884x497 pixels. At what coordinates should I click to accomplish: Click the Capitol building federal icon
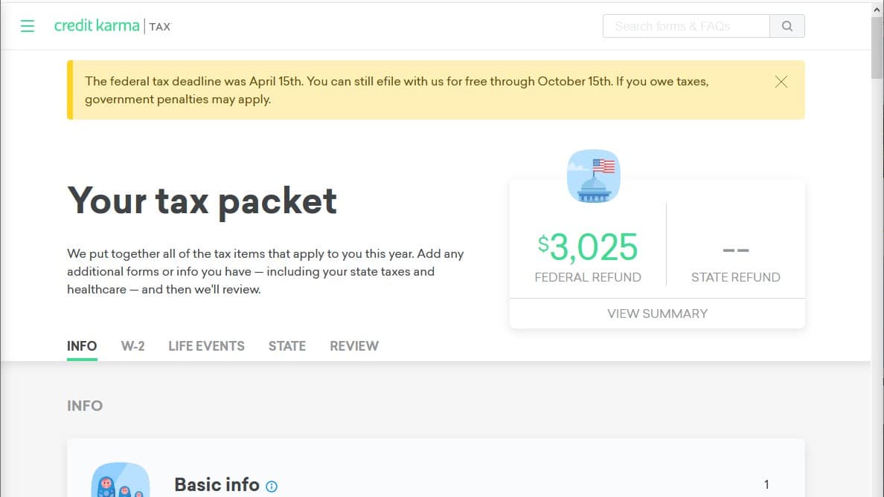click(x=594, y=176)
